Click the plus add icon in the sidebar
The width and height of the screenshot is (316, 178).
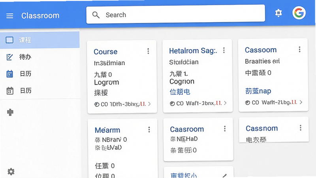coord(10,112)
